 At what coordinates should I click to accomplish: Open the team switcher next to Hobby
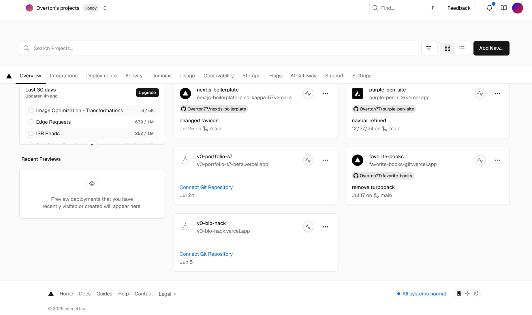click(105, 8)
